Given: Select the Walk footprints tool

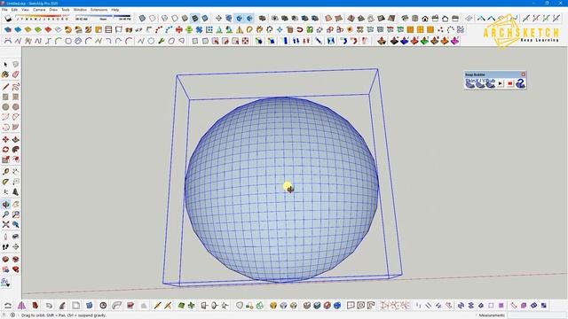Looking at the screenshot, I should click(5, 247).
